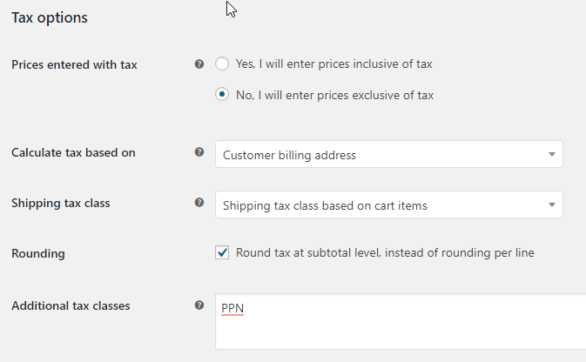Screen dimensions: 586x362
Task: Click arrow on Shipping tax class select box
Action: (x=552, y=204)
